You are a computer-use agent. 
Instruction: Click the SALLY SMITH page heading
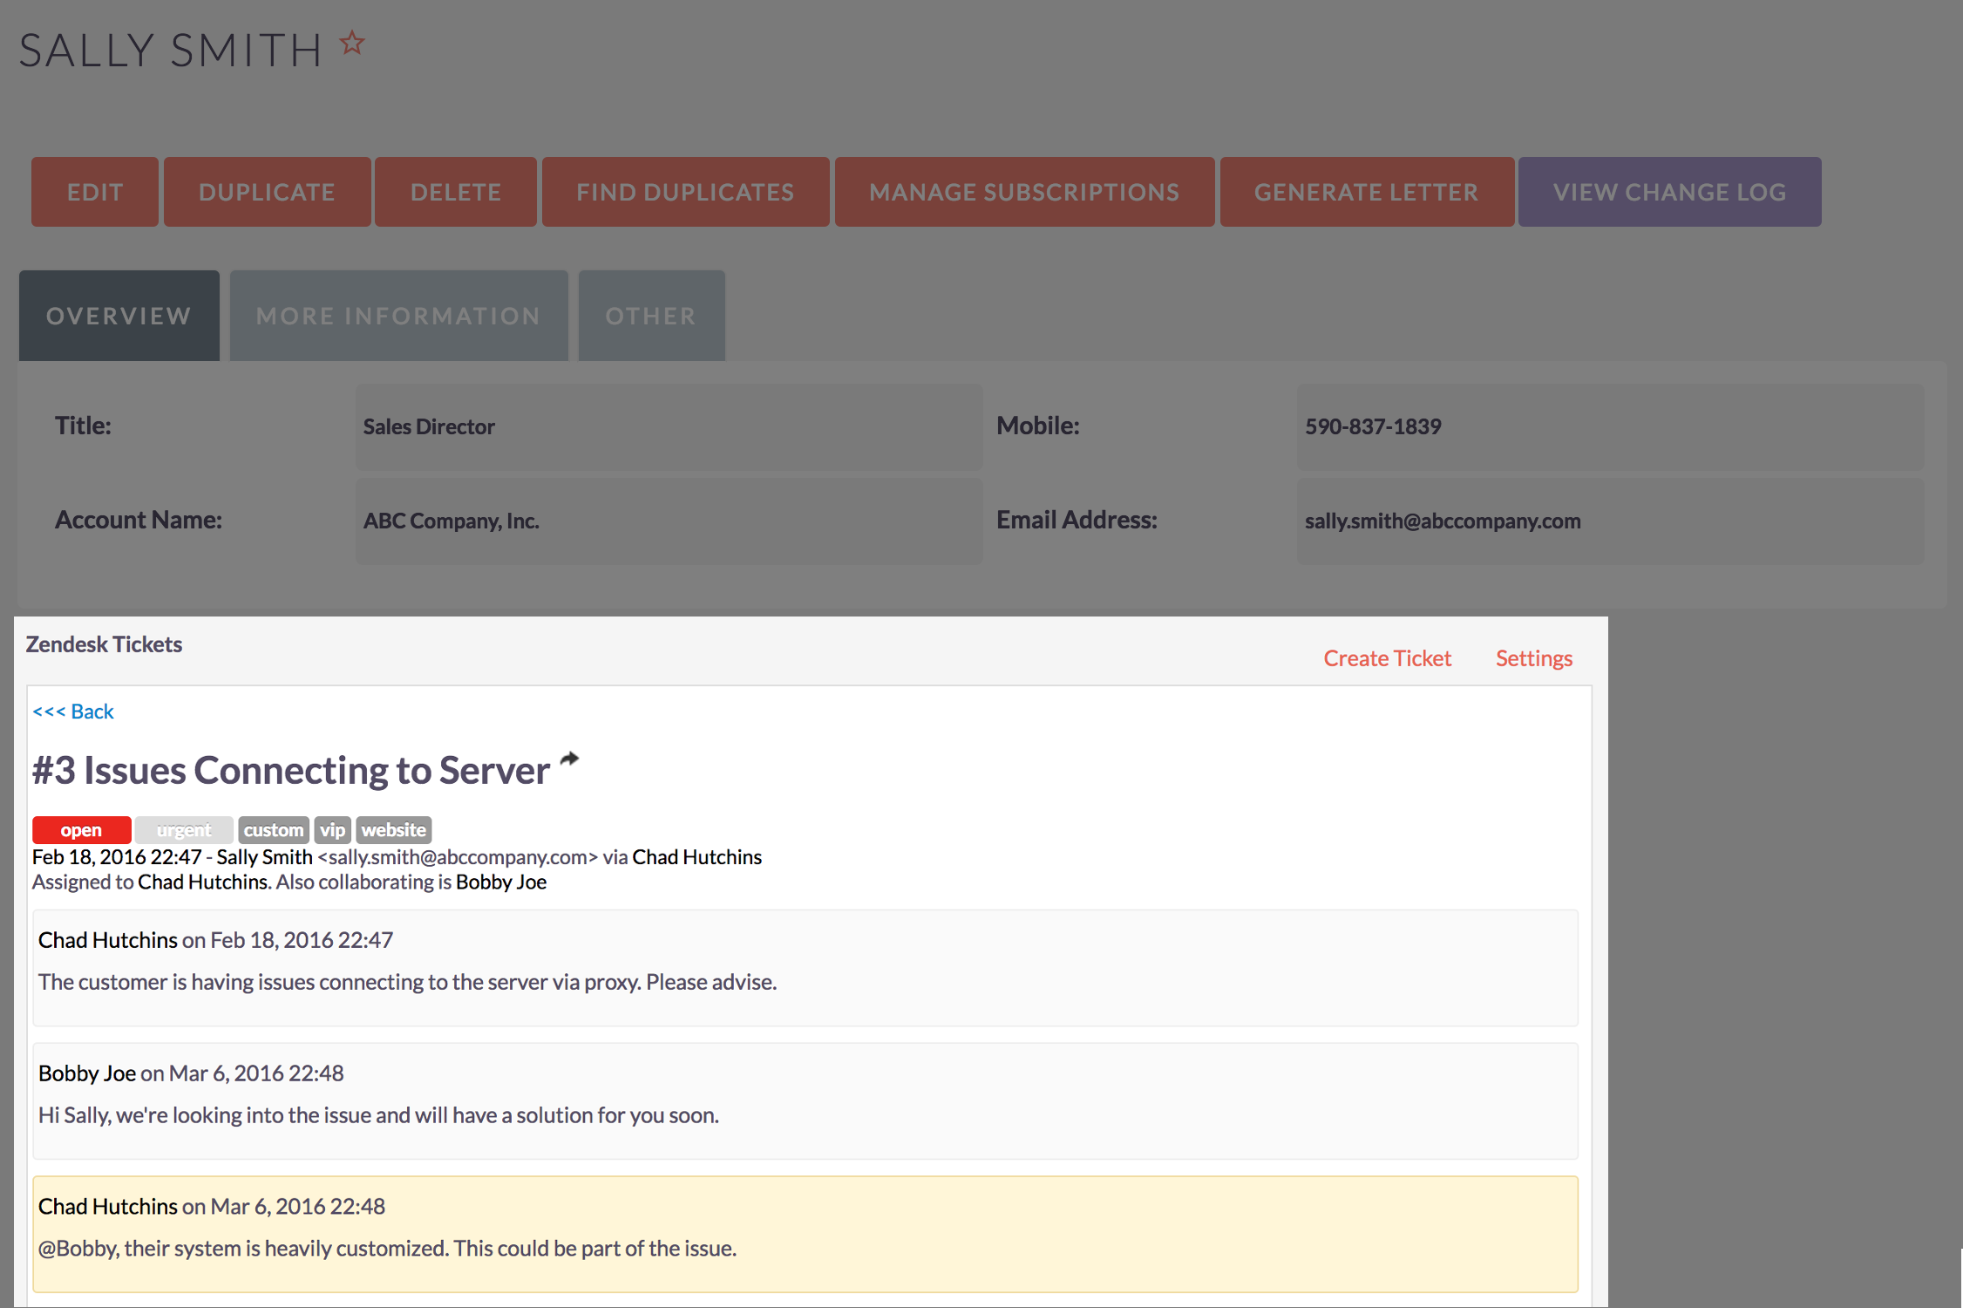point(171,51)
